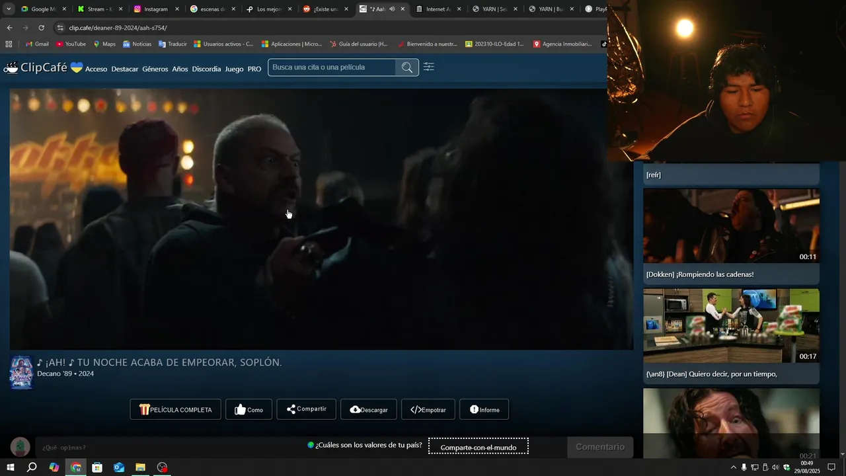846x476 pixels.
Task: Open the Dokken Rompiendo las cadenas clip
Action: point(731,236)
